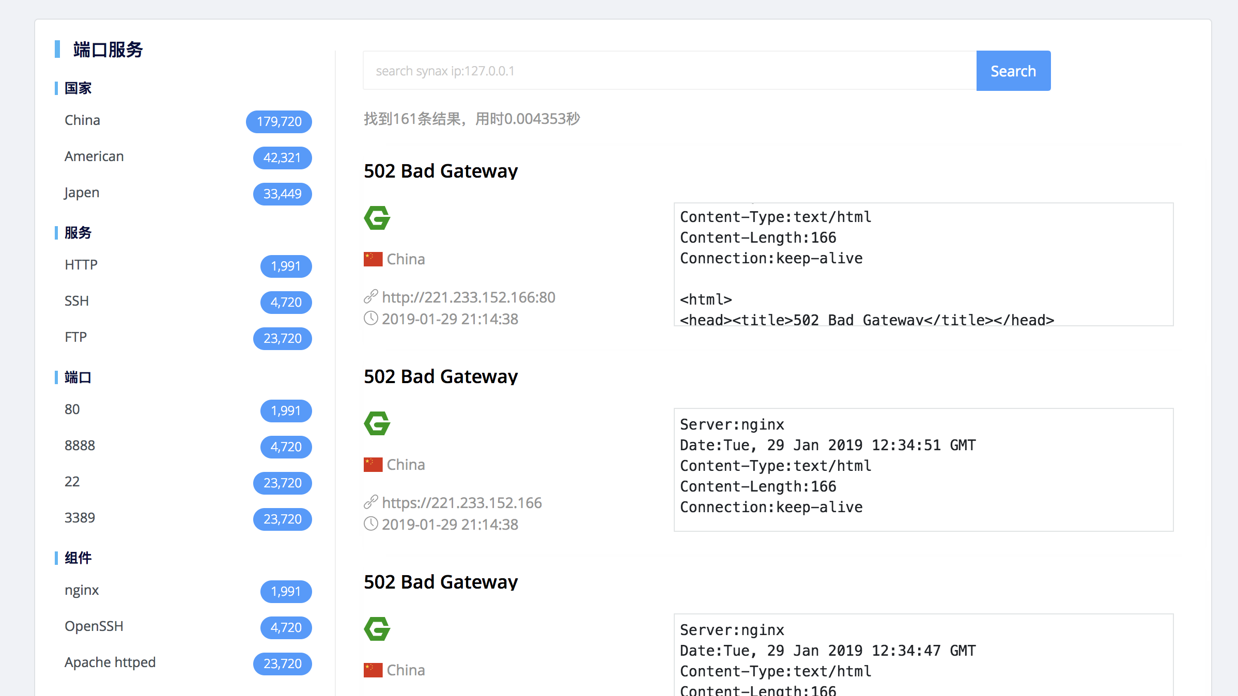The height and width of the screenshot is (696, 1238).
Task: Click the 端口 section heading
Action: click(x=78, y=377)
